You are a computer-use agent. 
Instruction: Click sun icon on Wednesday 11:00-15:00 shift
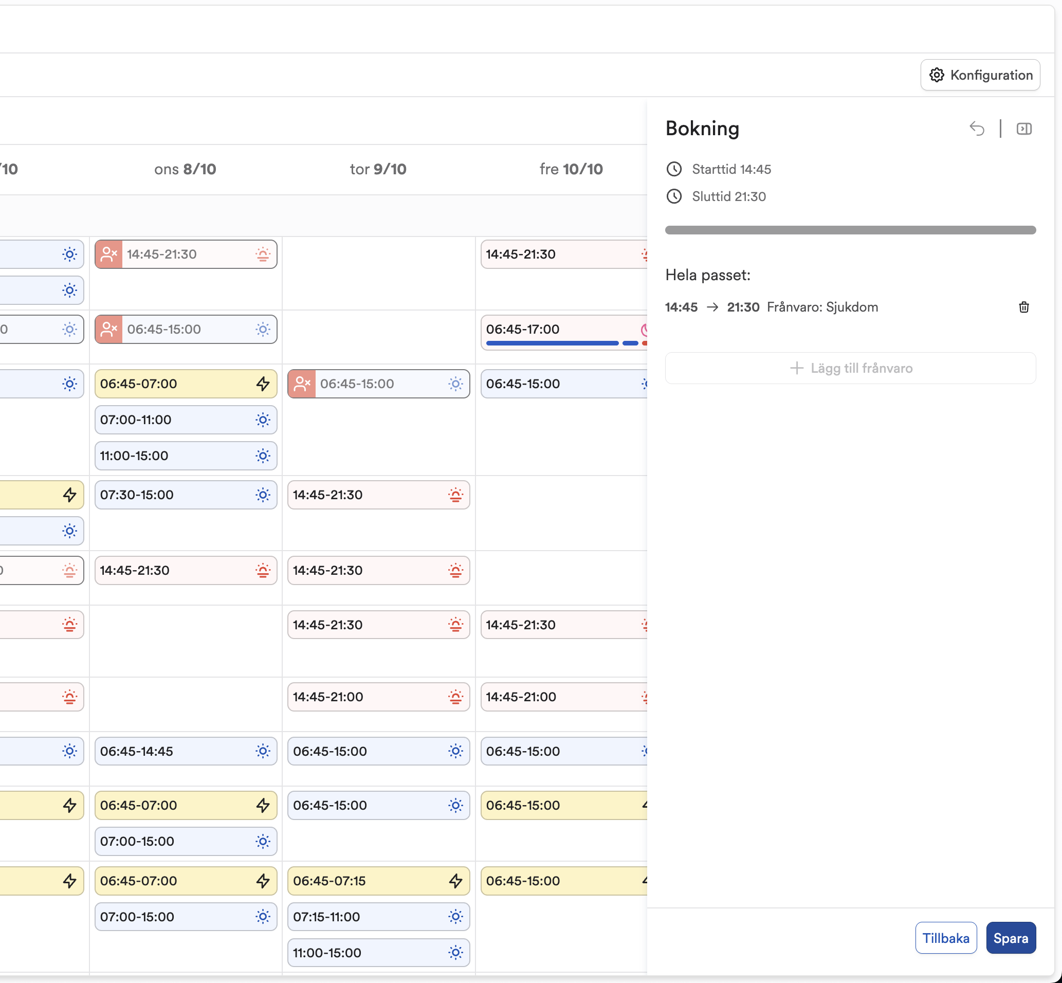coord(263,456)
